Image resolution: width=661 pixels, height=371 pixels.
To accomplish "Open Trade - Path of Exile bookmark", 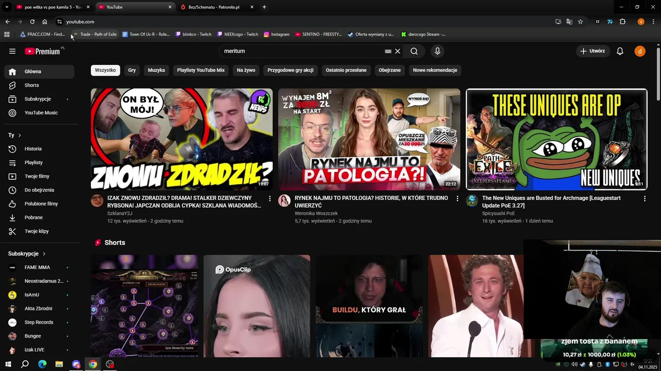I will coord(95,35).
